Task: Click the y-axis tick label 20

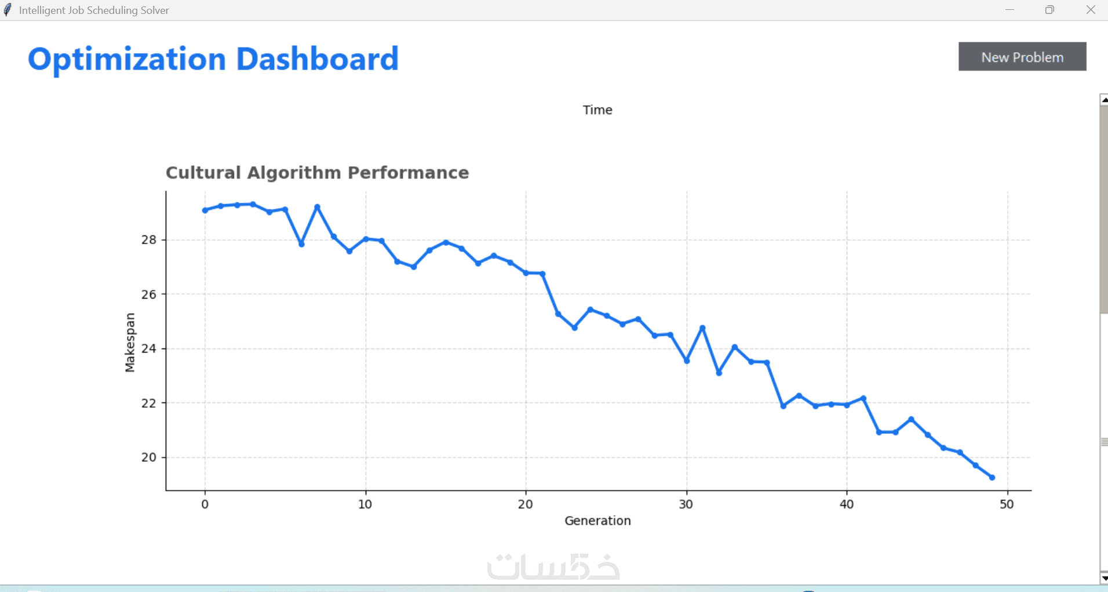Action: [149, 457]
